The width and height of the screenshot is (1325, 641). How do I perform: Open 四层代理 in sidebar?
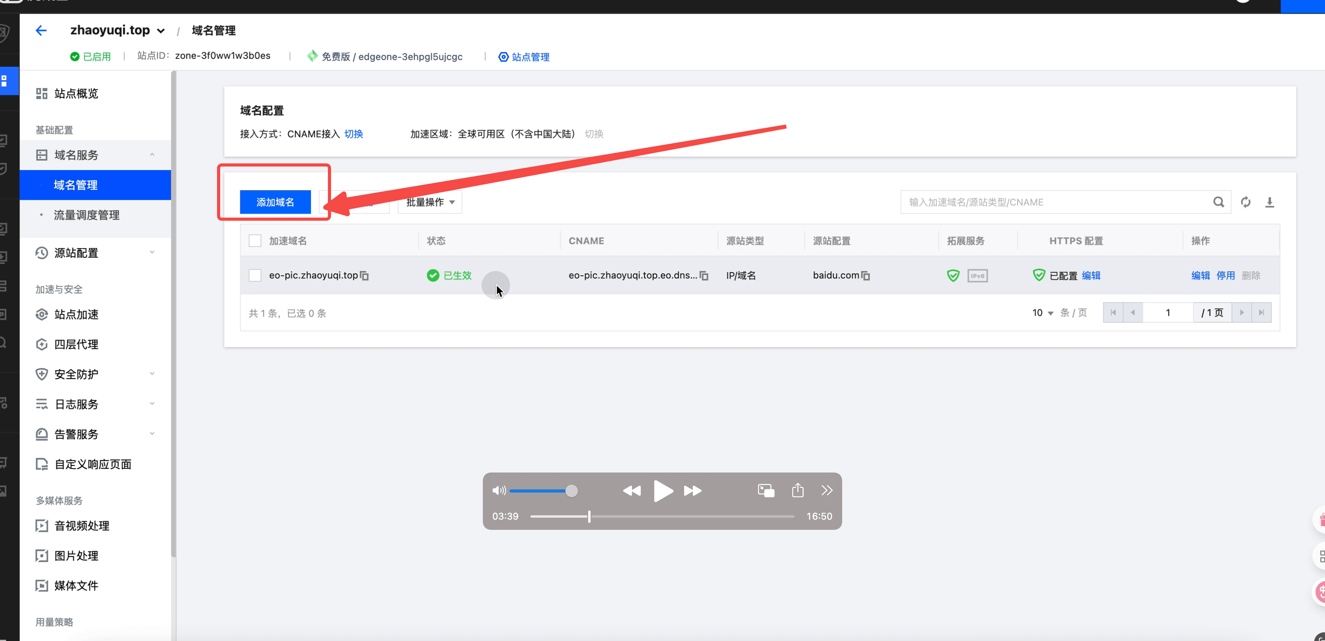tap(76, 344)
